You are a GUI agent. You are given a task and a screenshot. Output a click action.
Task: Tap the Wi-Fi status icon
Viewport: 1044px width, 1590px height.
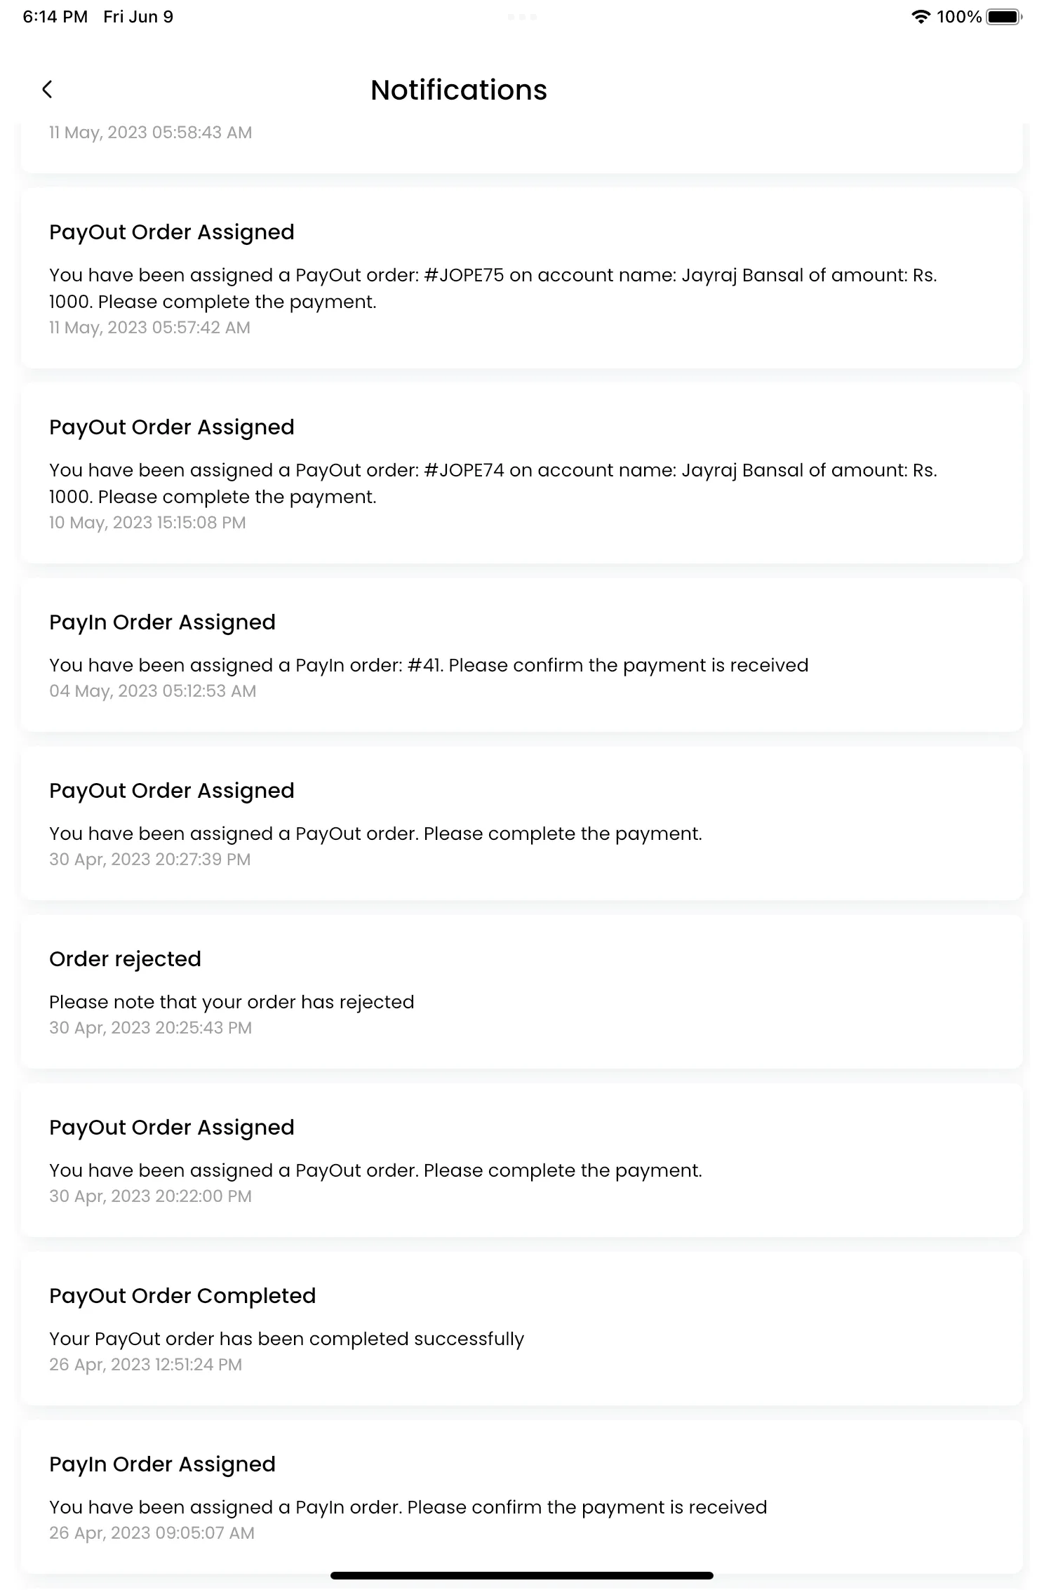(921, 17)
